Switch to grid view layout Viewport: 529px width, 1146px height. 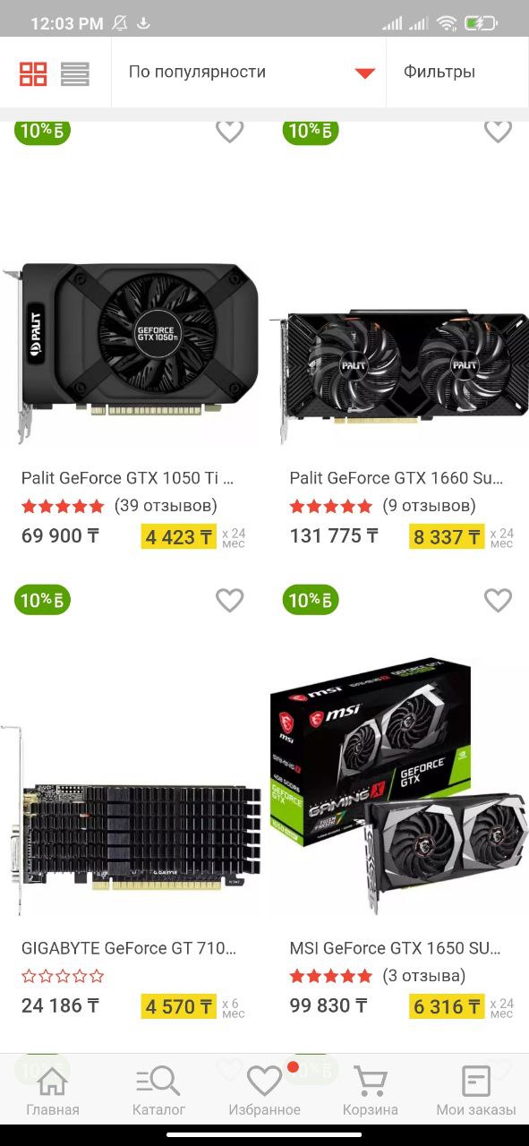(33, 73)
